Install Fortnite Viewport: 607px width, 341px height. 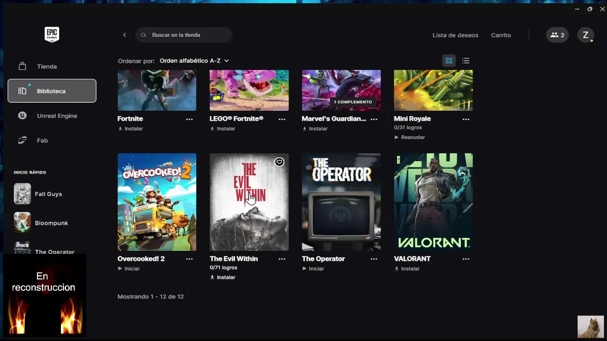click(130, 129)
